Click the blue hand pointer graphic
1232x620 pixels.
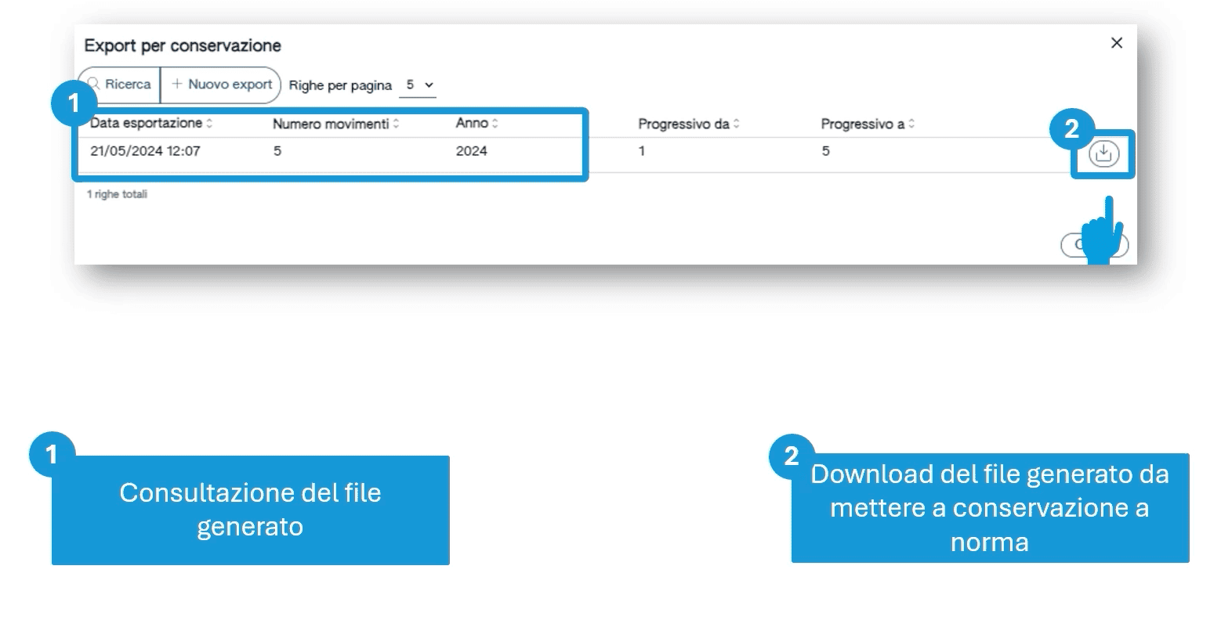(x=1101, y=235)
